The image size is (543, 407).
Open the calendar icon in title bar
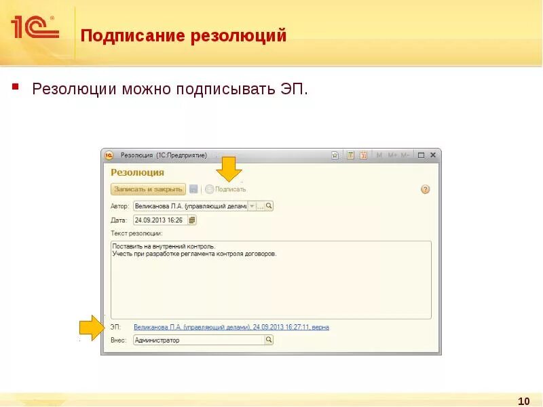point(363,155)
